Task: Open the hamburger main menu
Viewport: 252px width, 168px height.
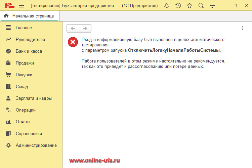Action: [22, 6]
